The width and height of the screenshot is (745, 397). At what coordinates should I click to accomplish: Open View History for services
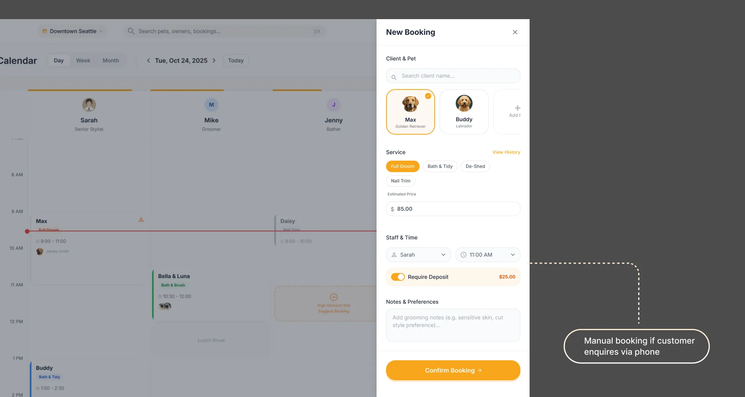(x=506, y=152)
